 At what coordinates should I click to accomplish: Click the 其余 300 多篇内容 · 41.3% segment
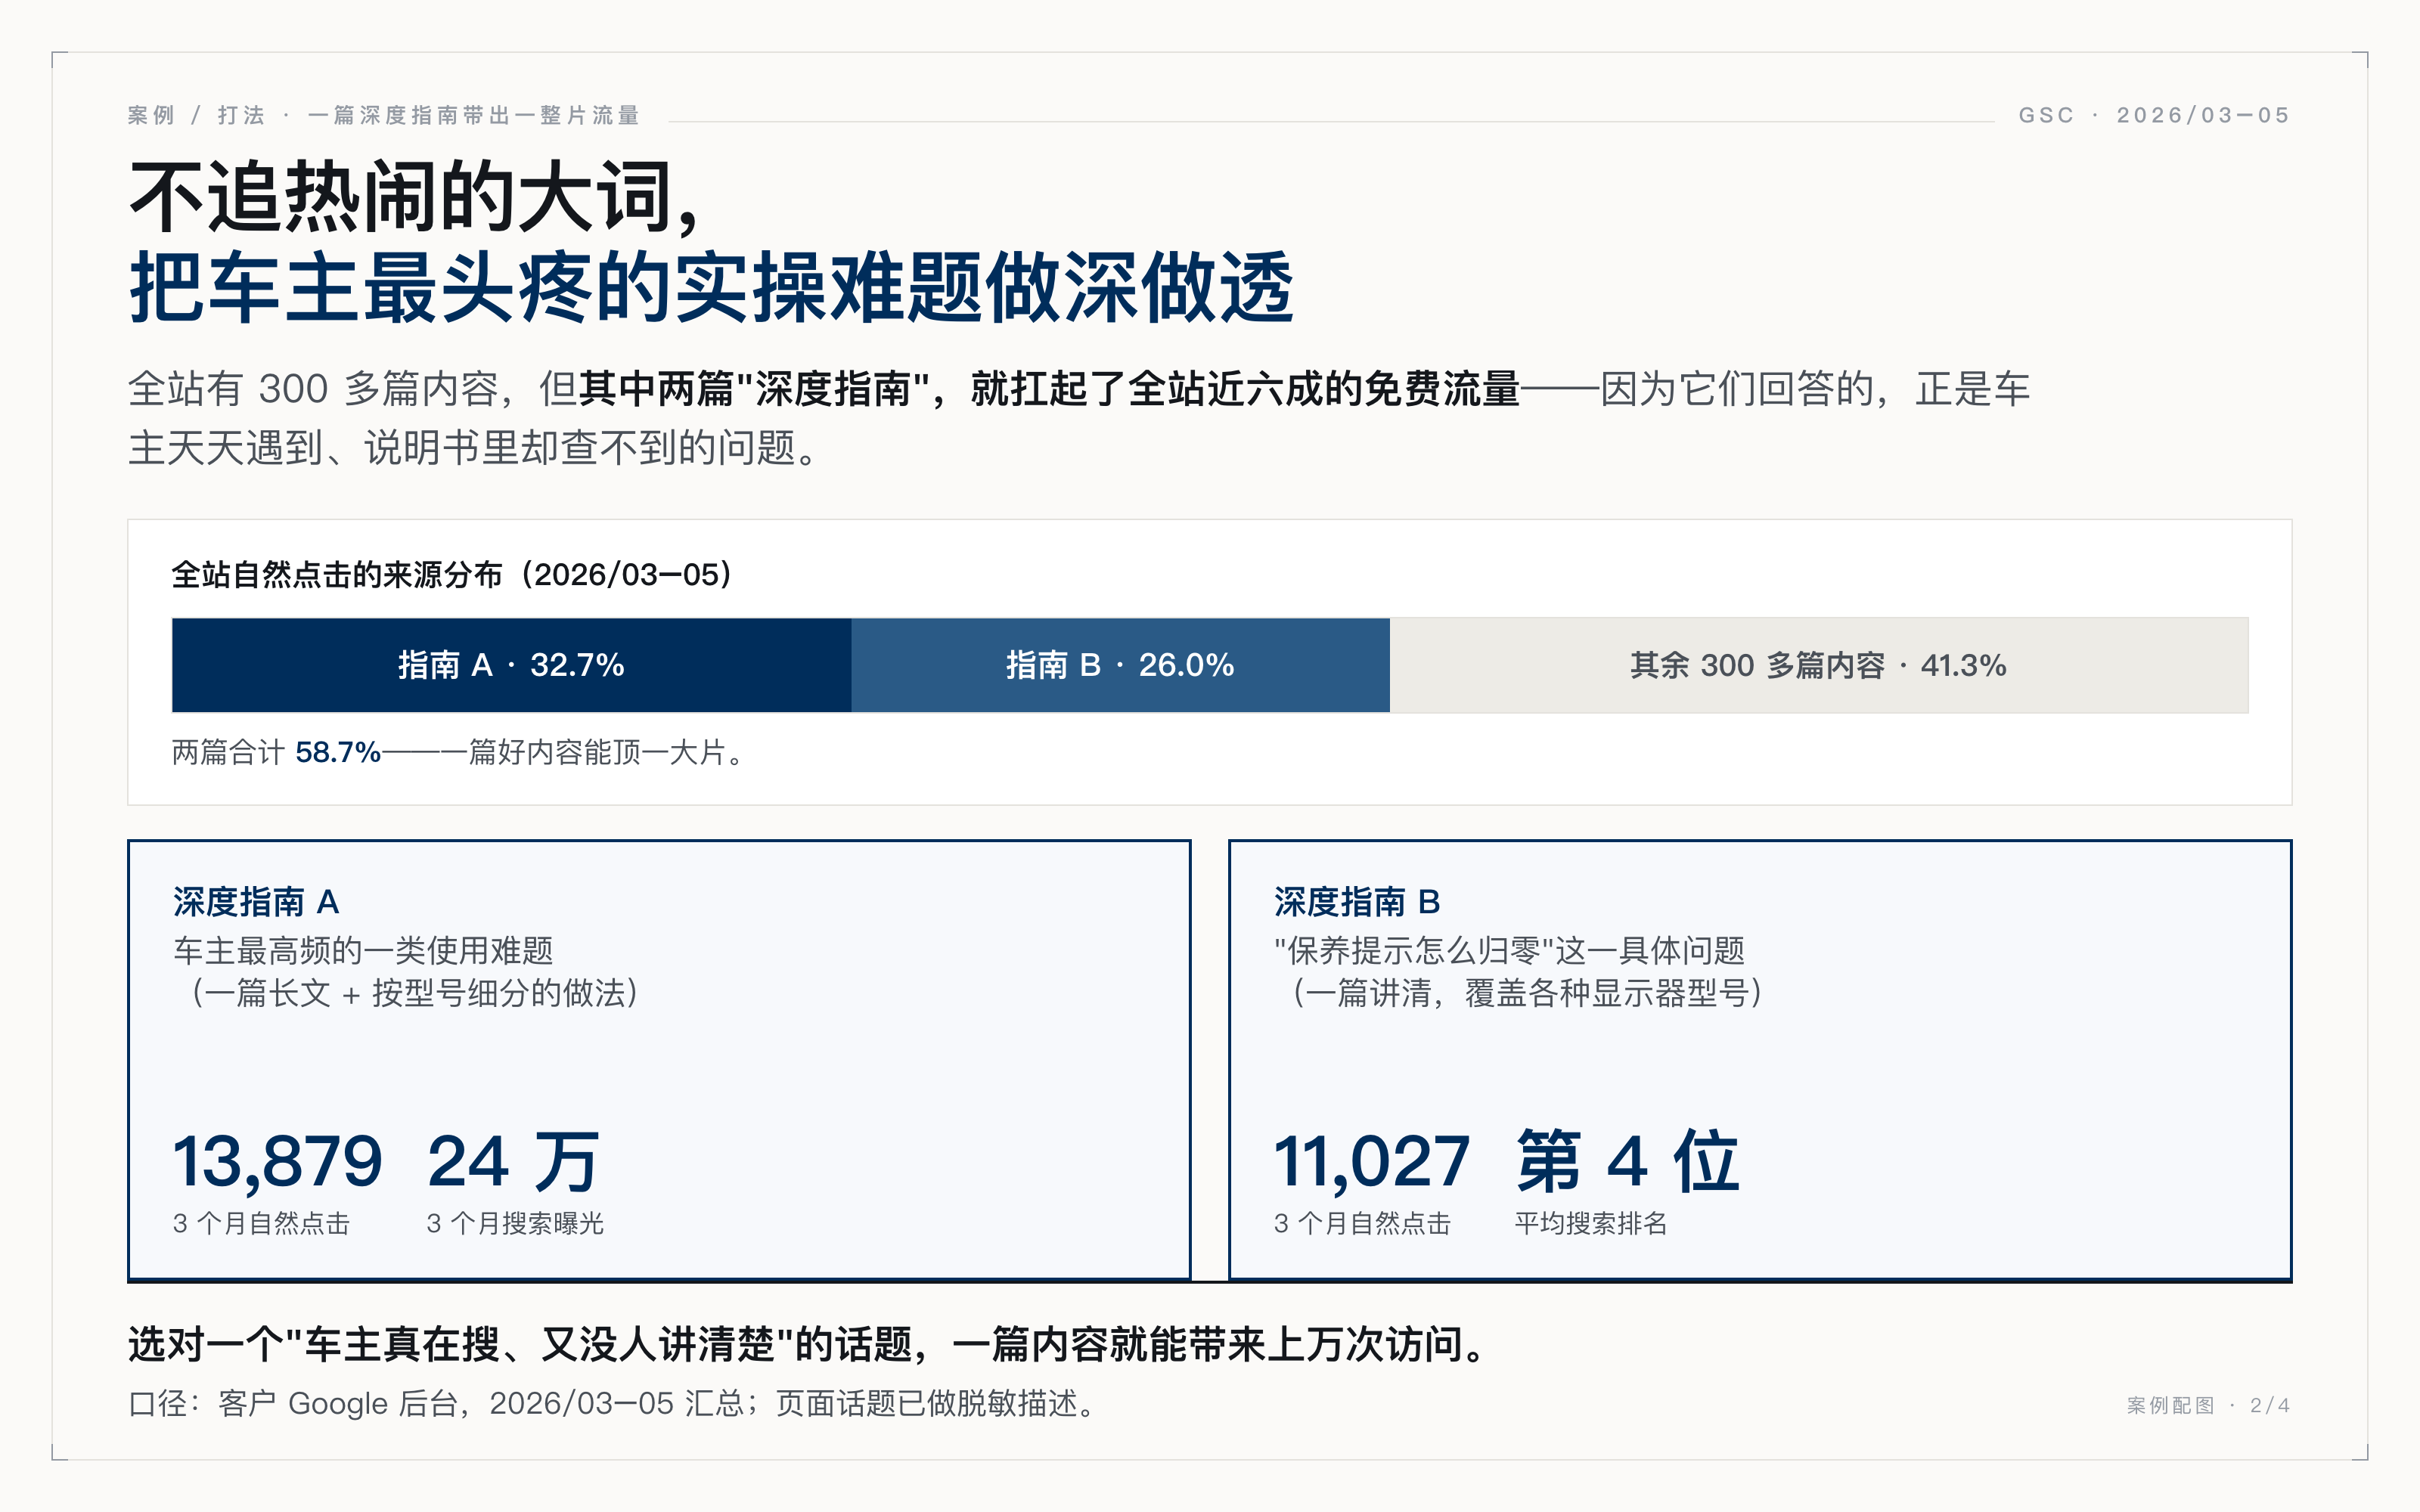pyautogui.click(x=1819, y=665)
